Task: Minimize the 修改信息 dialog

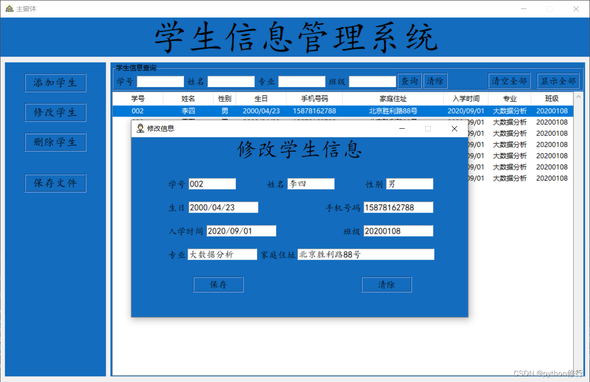Action: pyautogui.click(x=402, y=129)
